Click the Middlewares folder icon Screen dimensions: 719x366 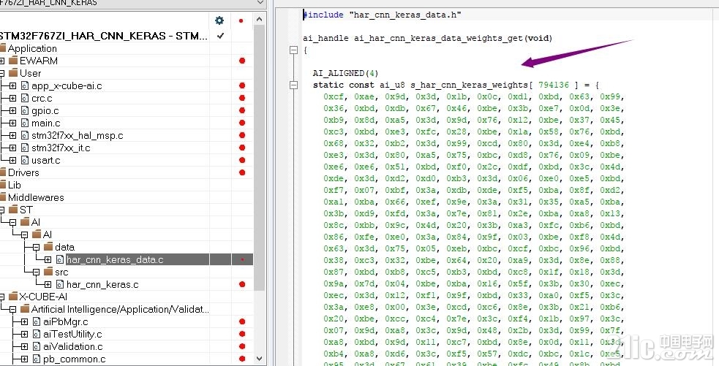click(x=2, y=197)
